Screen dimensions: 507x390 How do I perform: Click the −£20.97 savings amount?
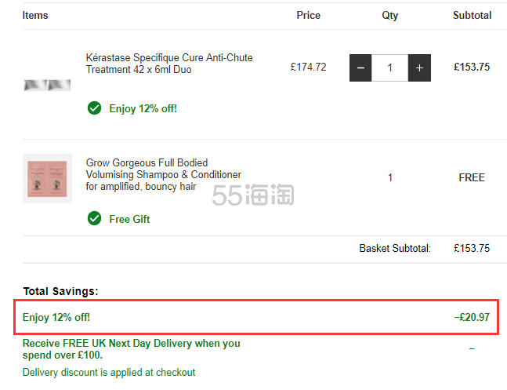(x=472, y=317)
